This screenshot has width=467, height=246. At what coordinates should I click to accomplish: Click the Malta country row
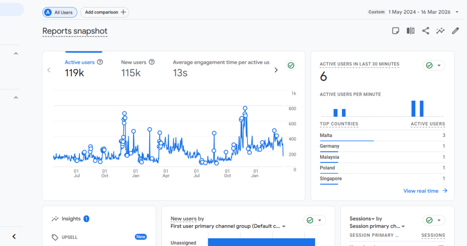[382, 135]
